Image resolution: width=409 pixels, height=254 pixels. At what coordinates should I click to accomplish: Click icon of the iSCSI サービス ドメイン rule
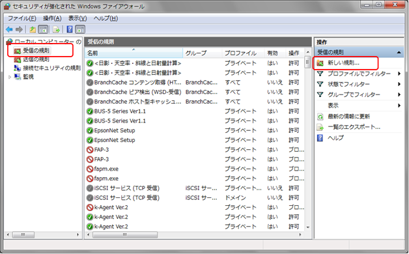tap(90, 198)
